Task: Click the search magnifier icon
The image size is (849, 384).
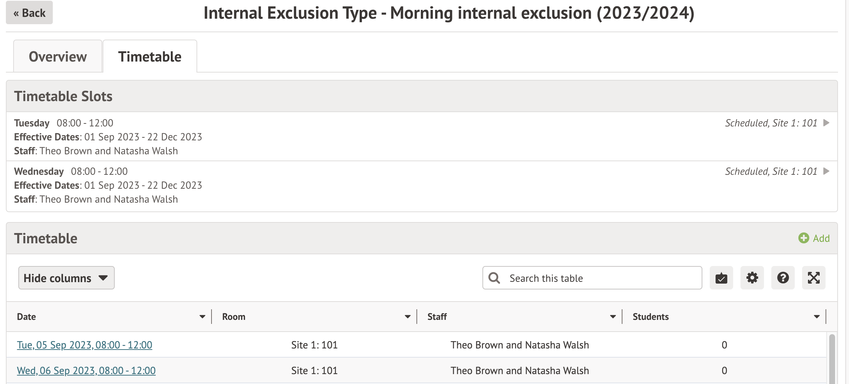Action: tap(494, 278)
